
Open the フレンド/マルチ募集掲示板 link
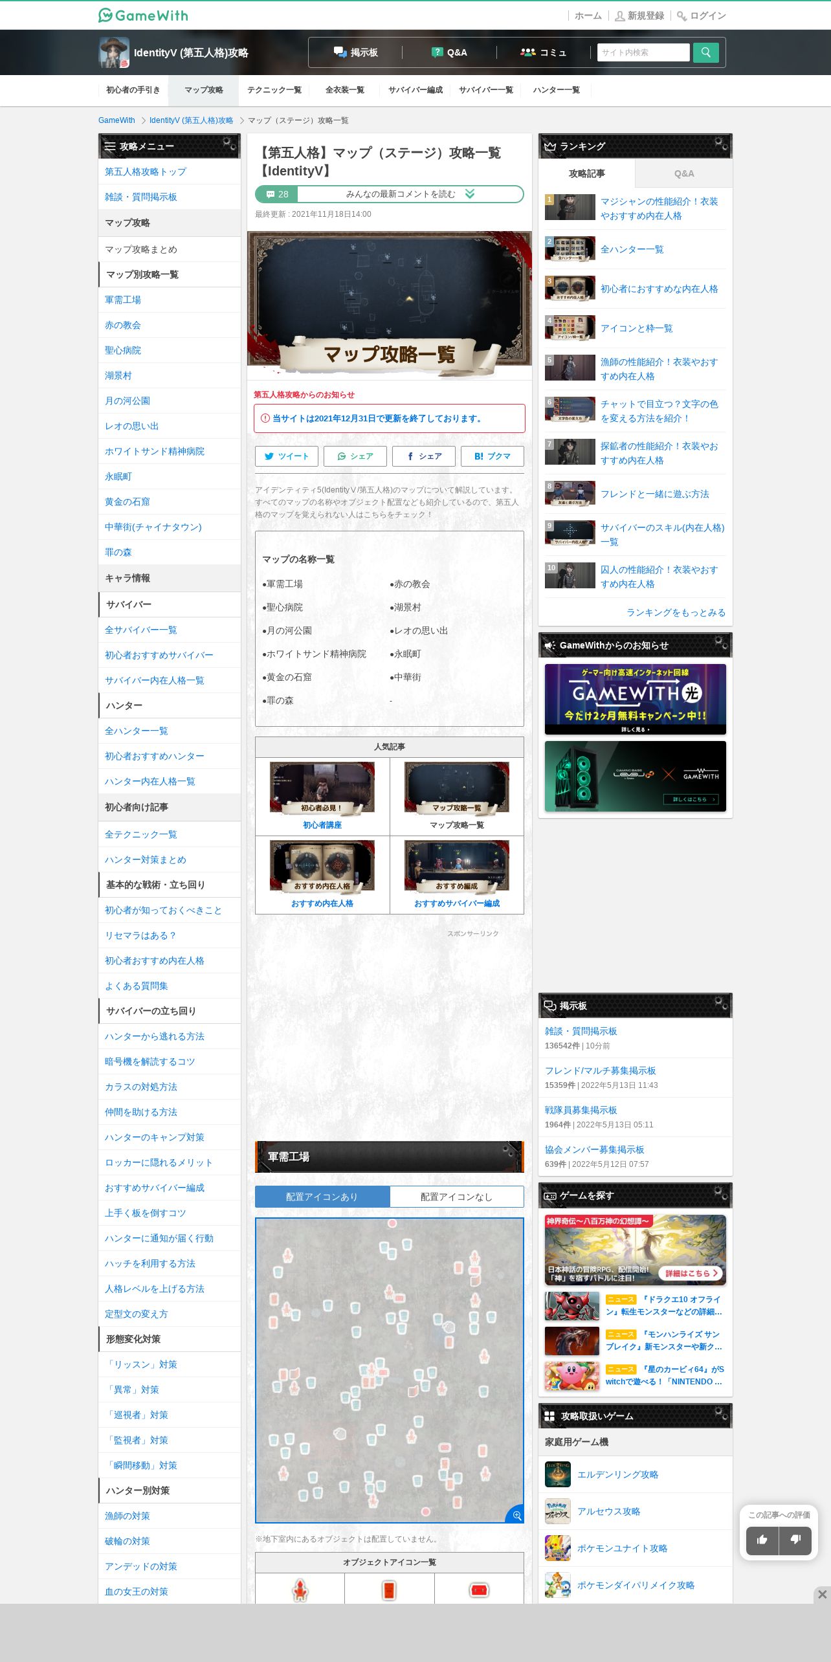[601, 1070]
